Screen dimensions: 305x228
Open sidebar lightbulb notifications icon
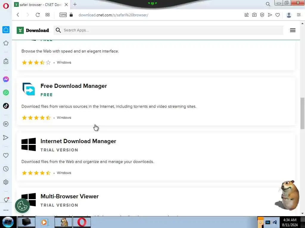(x=6, y=200)
